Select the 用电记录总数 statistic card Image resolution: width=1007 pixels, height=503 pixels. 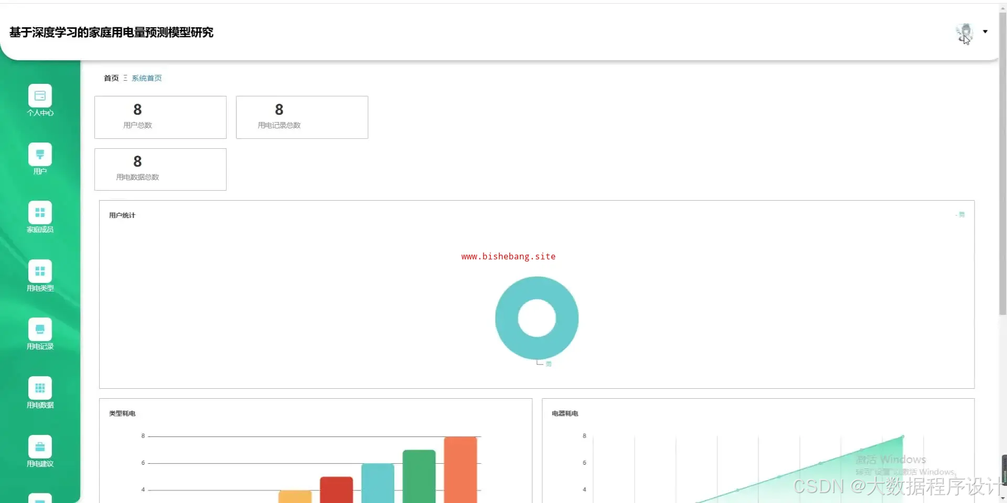pos(302,117)
